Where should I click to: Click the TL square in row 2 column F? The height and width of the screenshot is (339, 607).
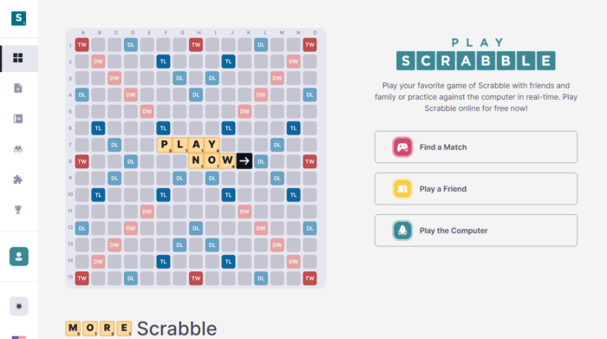163,62
